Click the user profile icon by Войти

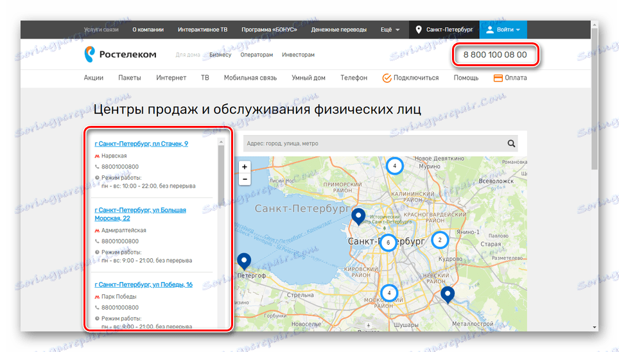pyautogui.click(x=490, y=30)
